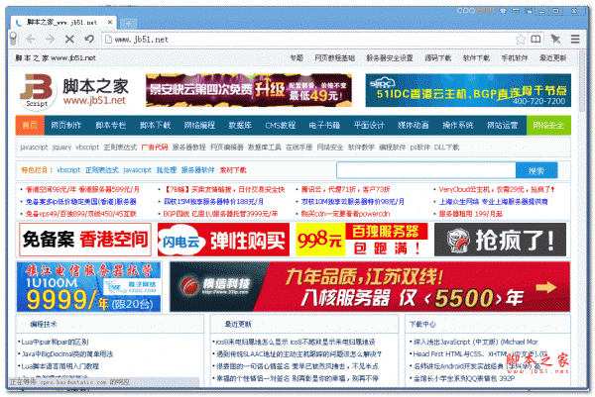Click the 网页教程基础 top link
The image size is (595, 397).
click(x=335, y=58)
